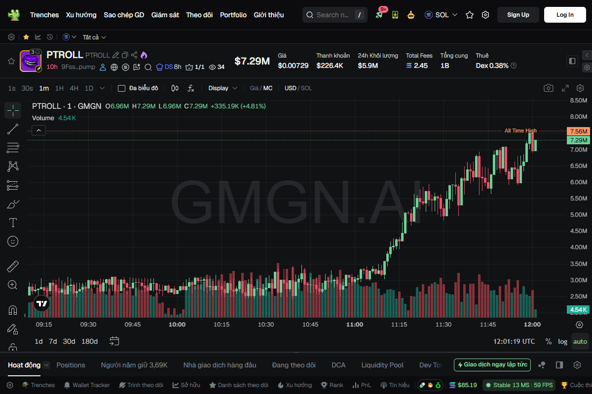Image resolution: width=592 pixels, height=394 pixels.
Task: Toggle auto scale on the chart
Action: (x=580, y=341)
